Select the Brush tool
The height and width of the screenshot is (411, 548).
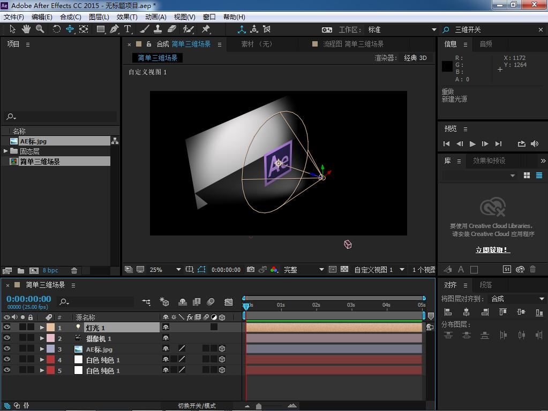pos(144,29)
